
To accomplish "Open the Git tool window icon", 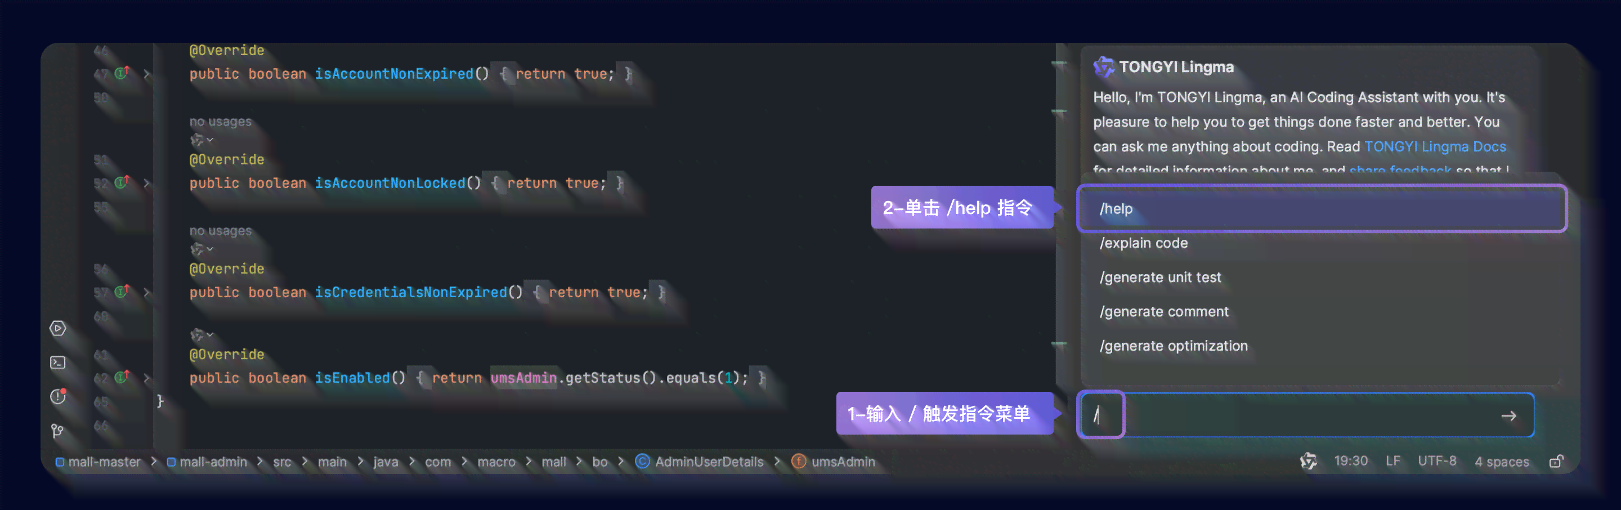I will pyautogui.click(x=57, y=431).
